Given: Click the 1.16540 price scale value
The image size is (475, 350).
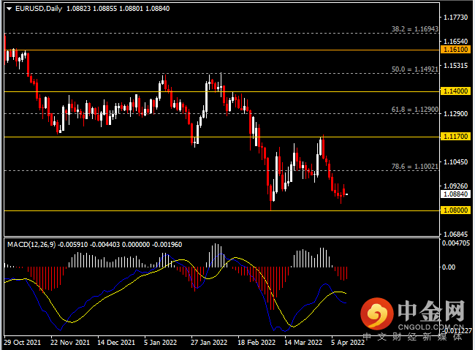Looking at the screenshot, I should point(455,41).
